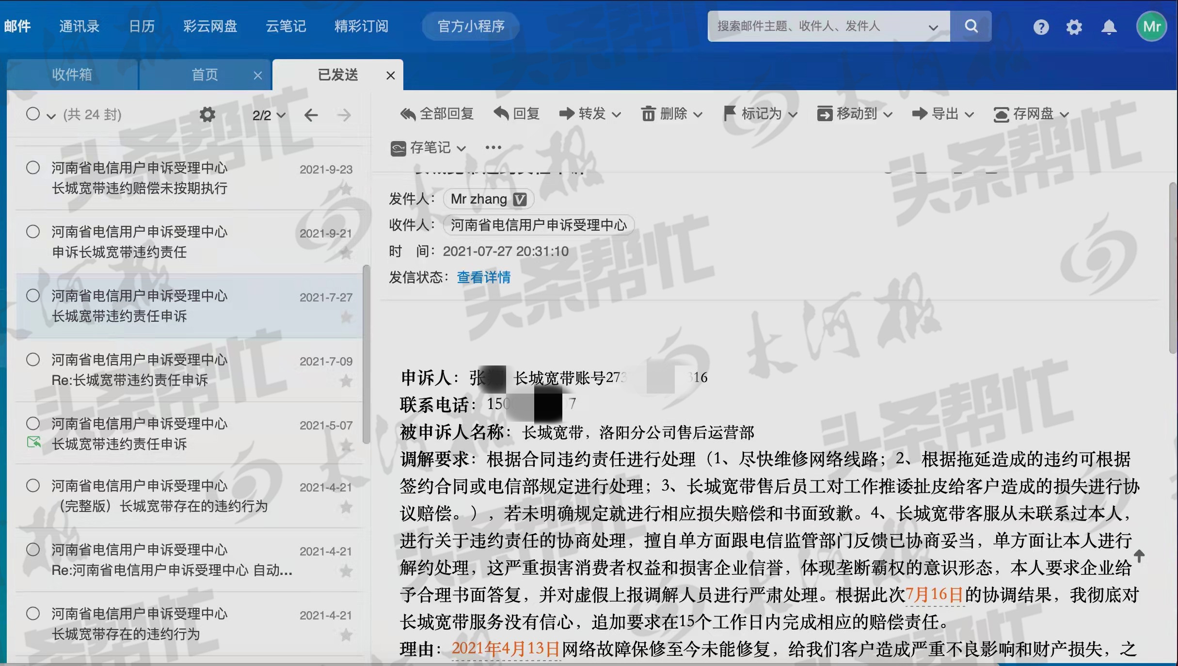This screenshot has width=1178, height=666.
Task: Click the search magnifier button
Action: 971,26
